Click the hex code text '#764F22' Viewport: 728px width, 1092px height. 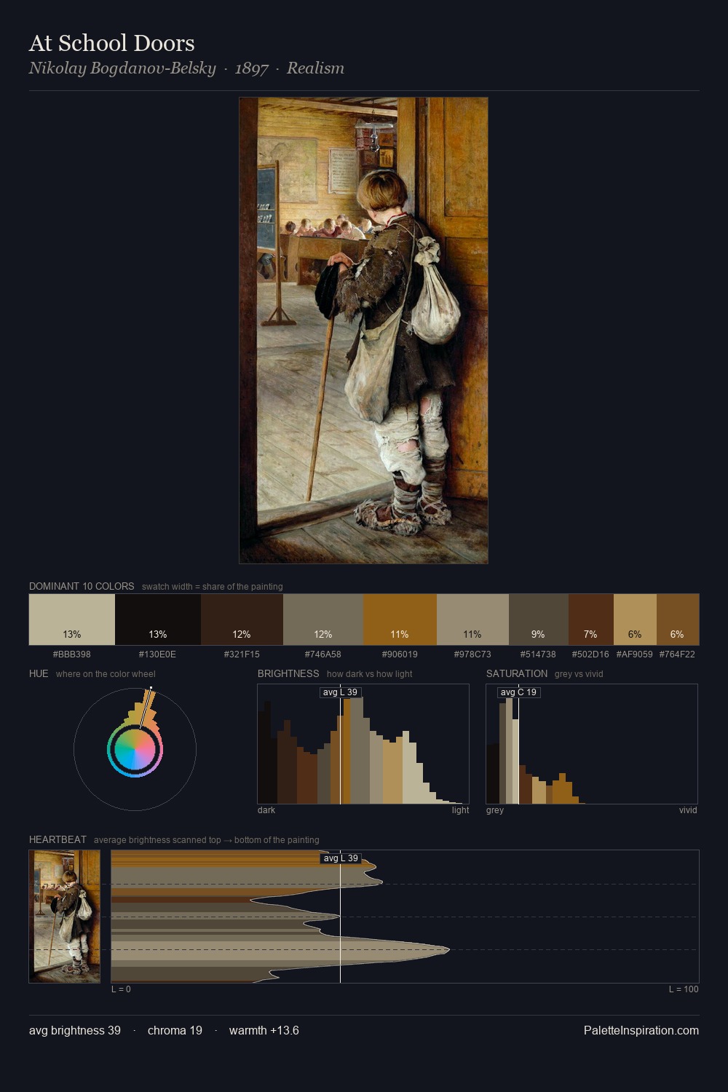pyautogui.click(x=677, y=654)
